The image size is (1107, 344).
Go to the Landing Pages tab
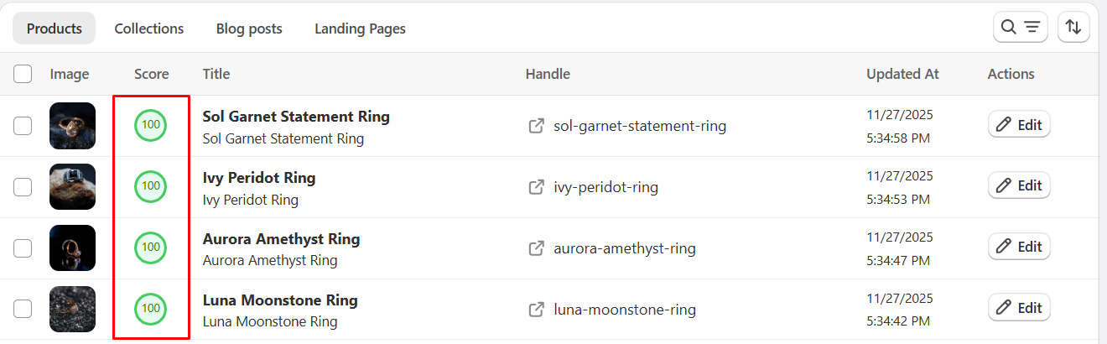pos(360,29)
